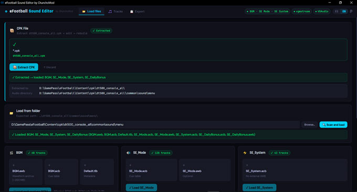The image size is (357, 192).
Task: Click the Discard button
Action: tap(50, 67)
